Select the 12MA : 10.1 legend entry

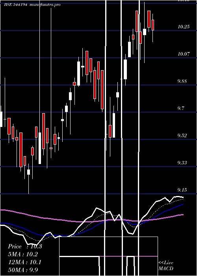click(x=25, y=262)
